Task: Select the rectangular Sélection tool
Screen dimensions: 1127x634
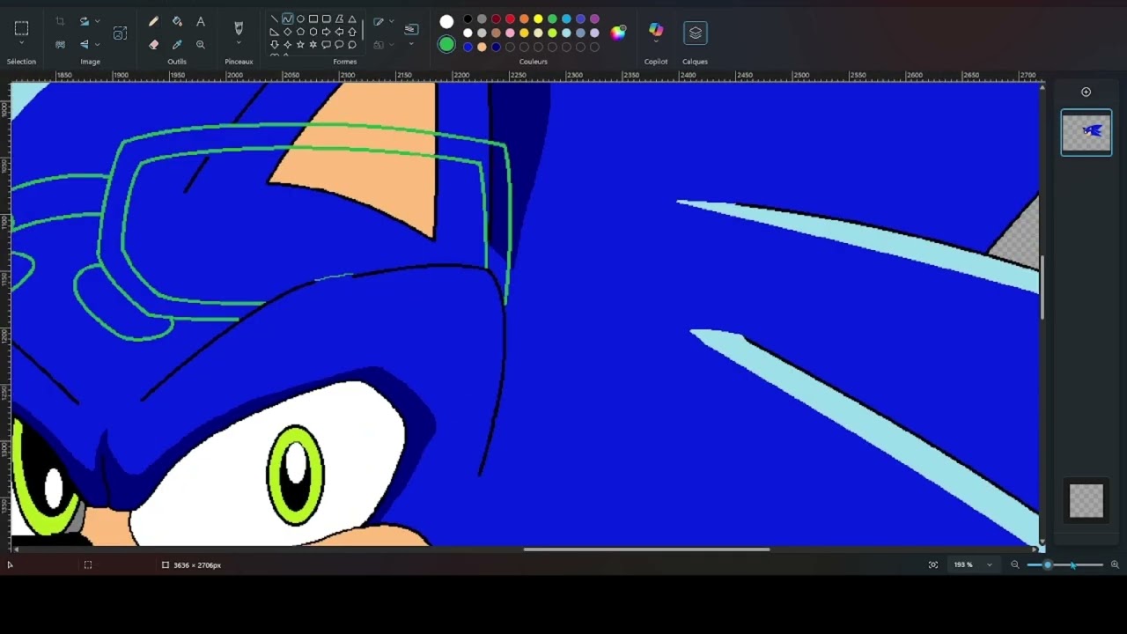Action: click(21, 28)
